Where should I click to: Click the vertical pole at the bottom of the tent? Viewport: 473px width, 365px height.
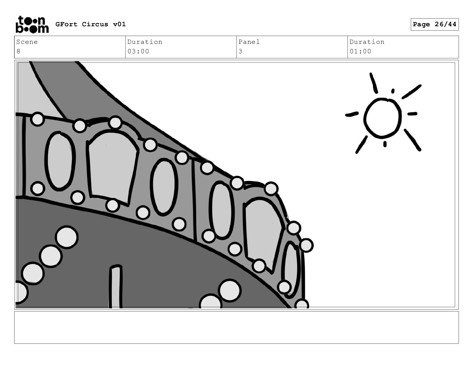pyautogui.click(x=116, y=287)
